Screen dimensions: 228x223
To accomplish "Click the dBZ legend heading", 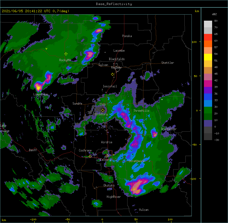I will (214, 14).
